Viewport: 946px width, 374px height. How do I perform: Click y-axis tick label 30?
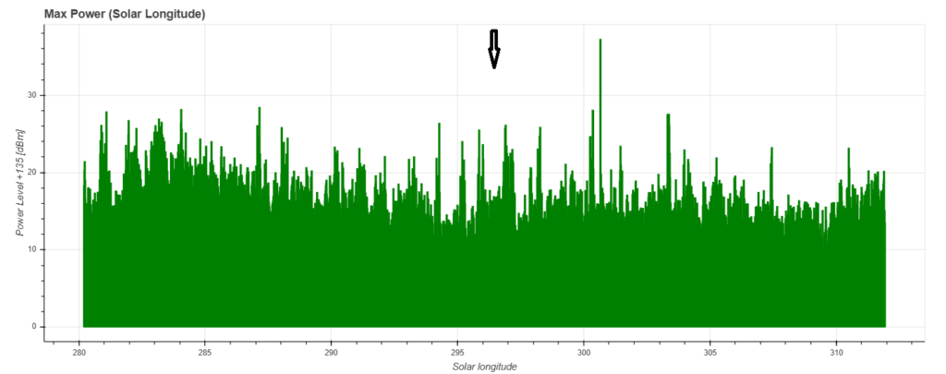(x=33, y=95)
